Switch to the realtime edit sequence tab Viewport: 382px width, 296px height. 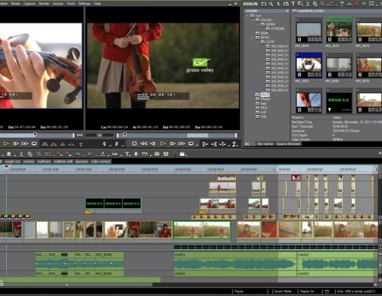63,161
